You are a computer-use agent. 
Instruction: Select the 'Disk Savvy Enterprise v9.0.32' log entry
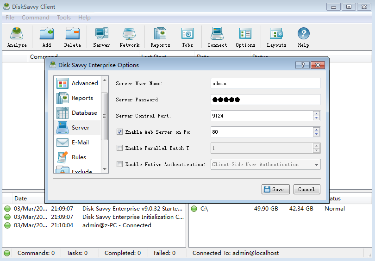point(94,209)
